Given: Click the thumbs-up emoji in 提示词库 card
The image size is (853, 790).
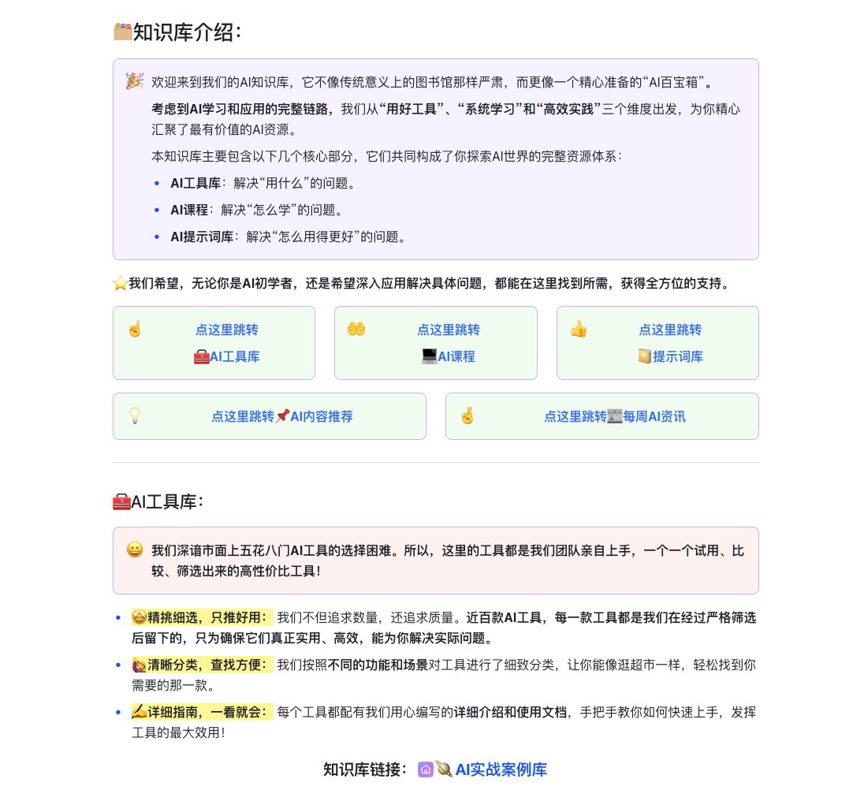Looking at the screenshot, I should pyautogui.click(x=579, y=330).
